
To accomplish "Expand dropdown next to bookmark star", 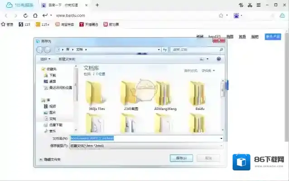I will pos(227,15).
